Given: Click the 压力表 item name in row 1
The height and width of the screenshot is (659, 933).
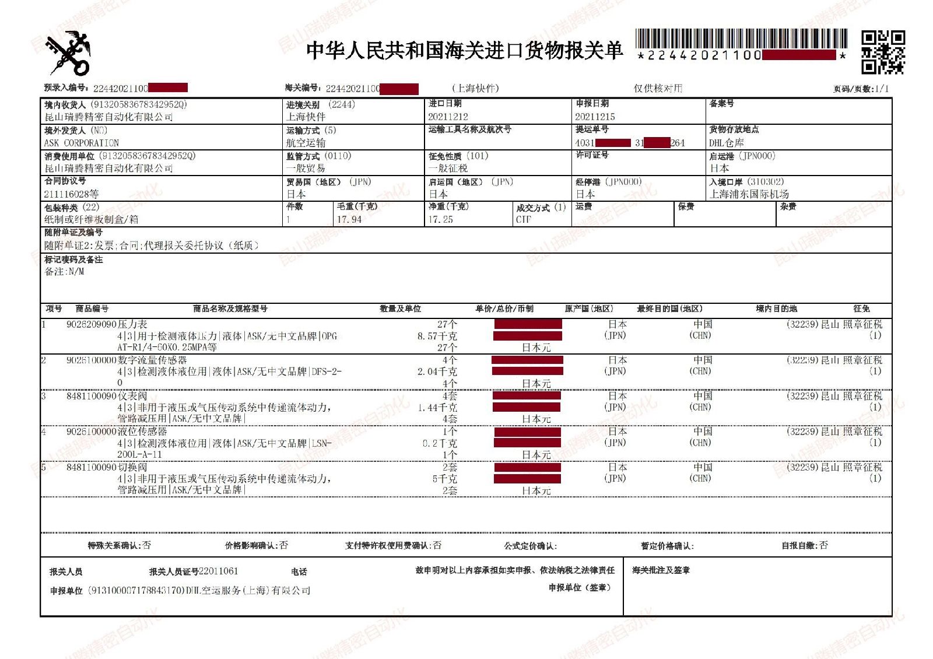Looking at the screenshot, I should coord(132,324).
